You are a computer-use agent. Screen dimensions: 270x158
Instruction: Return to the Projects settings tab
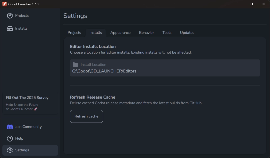point(74,33)
